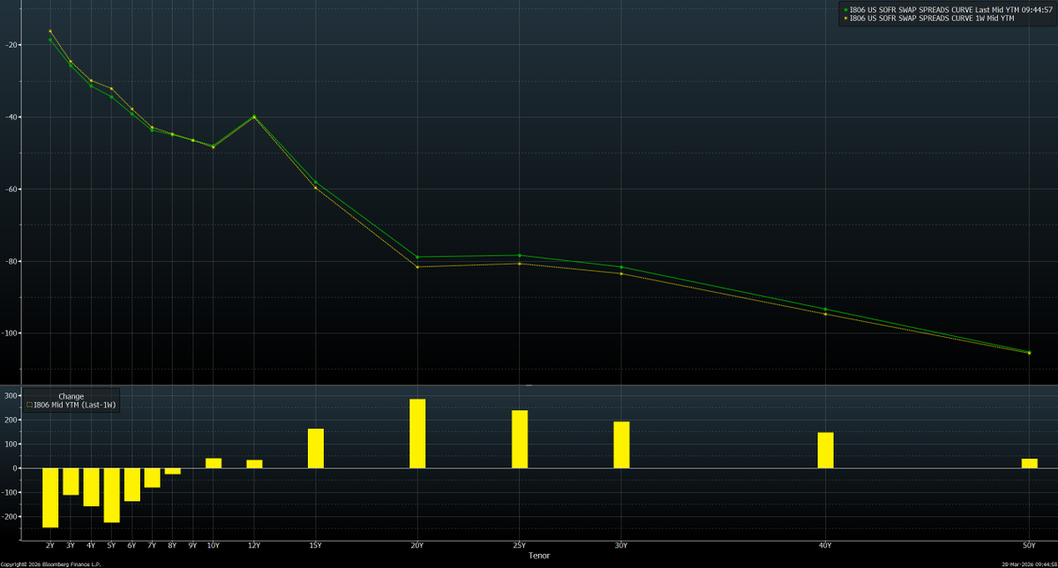Click the yellow 2Y data point
The height and width of the screenshot is (568, 1058).
coord(50,32)
